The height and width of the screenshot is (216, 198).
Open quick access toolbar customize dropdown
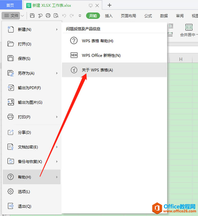click(80, 16)
